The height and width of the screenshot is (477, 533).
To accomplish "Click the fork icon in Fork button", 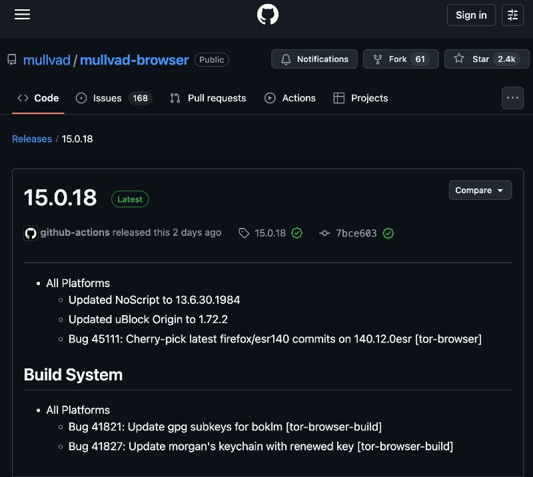I will coord(378,59).
